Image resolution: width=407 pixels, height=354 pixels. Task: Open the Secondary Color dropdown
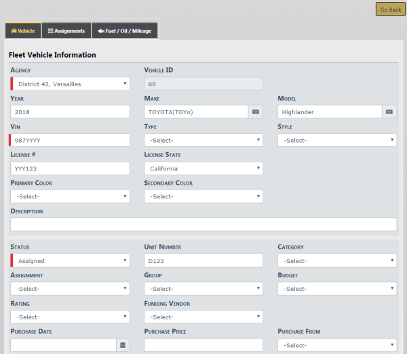tap(203, 196)
